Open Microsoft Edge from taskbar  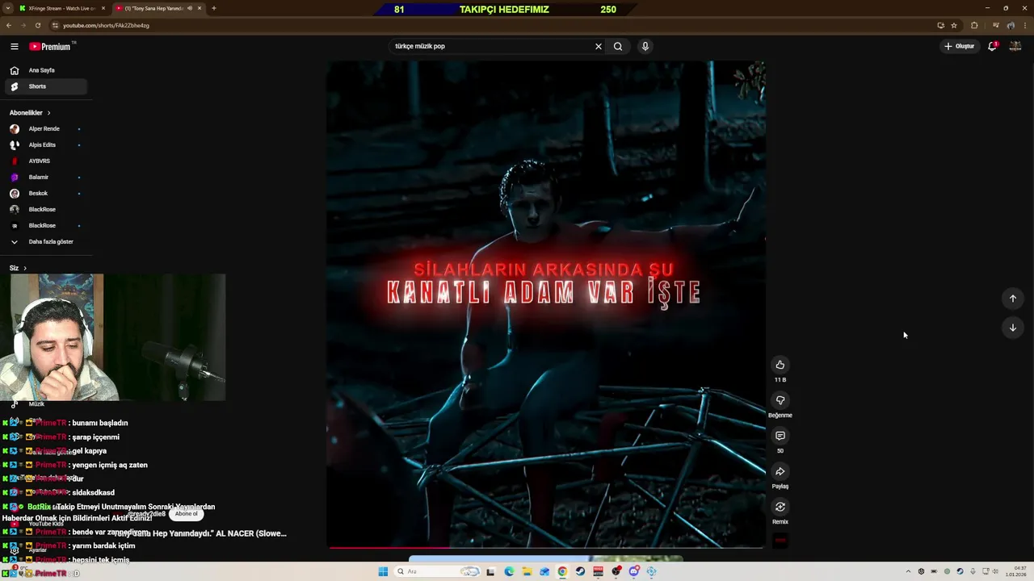pyautogui.click(x=509, y=571)
